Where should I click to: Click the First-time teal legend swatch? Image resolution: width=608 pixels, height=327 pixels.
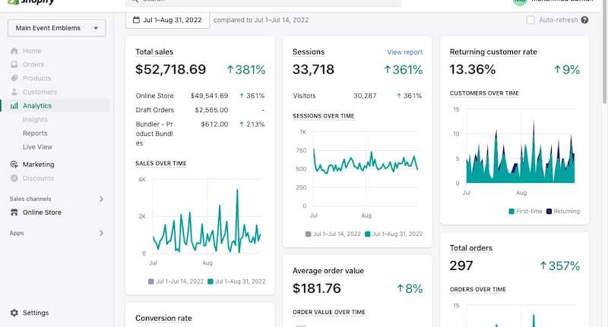tap(511, 211)
